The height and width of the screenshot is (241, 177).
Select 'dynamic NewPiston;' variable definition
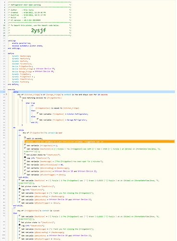(x=21, y=59)
